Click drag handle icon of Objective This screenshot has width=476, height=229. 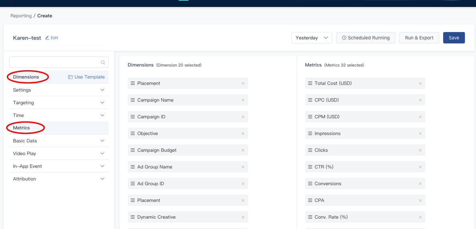[133, 133]
